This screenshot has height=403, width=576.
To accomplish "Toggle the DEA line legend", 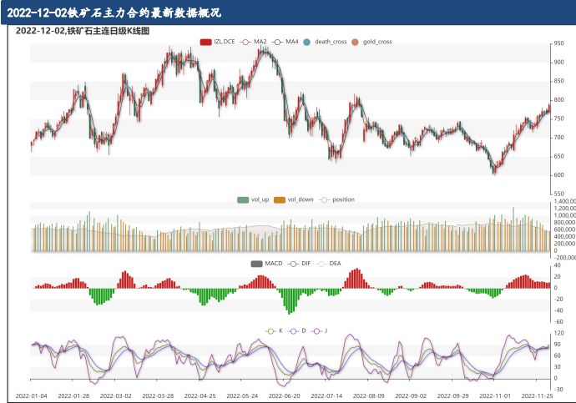I will point(321,264).
